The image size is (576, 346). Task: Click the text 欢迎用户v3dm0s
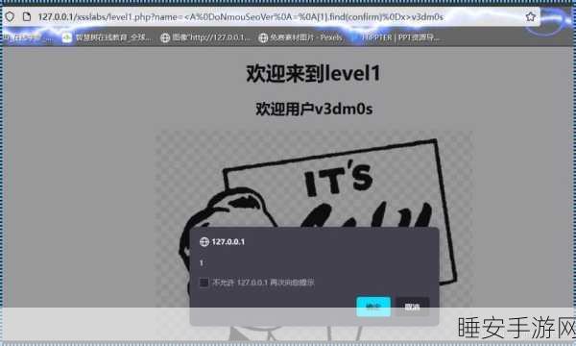click(314, 109)
